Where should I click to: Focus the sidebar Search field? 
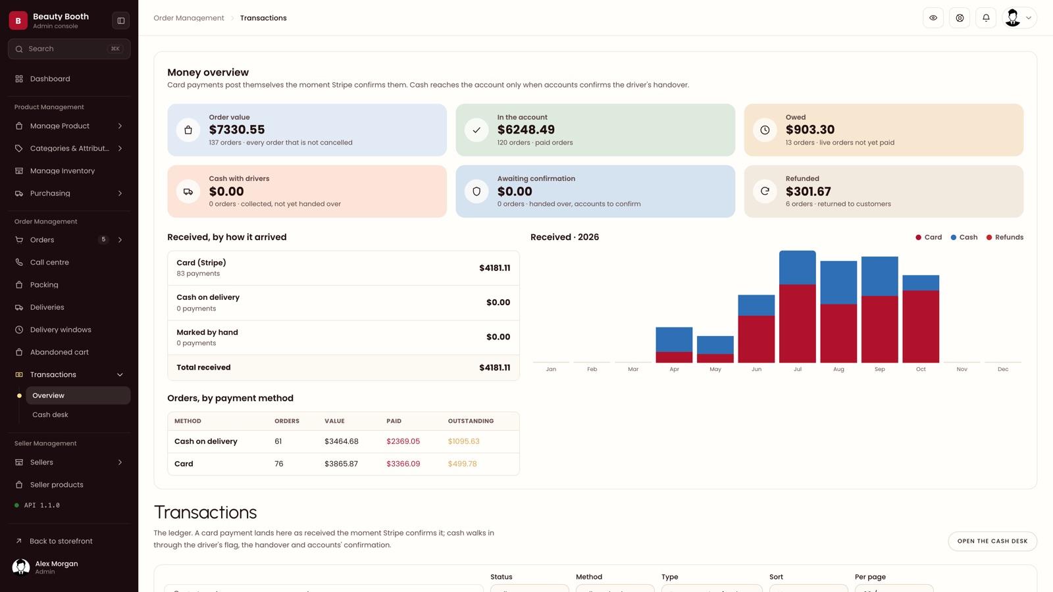[x=69, y=49]
